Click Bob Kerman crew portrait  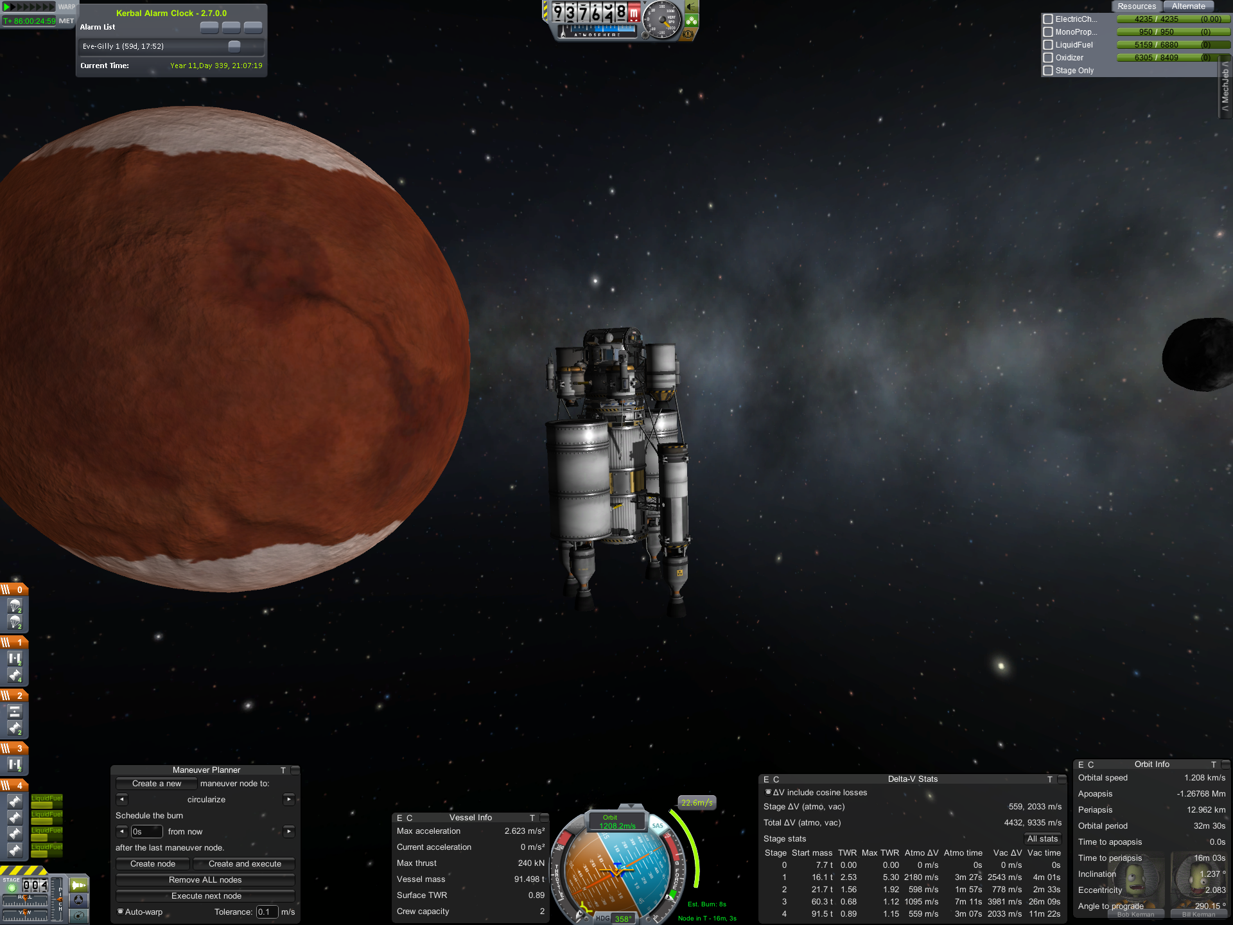tap(1135, 883)
